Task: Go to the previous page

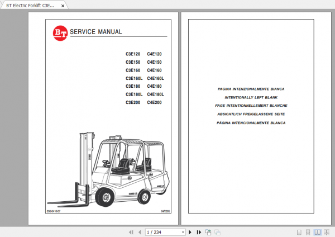Action: tap(140, 232)
